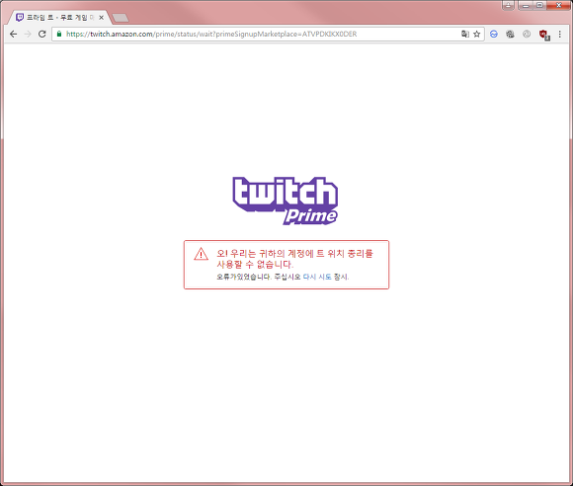This screenshot has height=486, width=573.
Task: Maximize the Chrome window
Action: pyautogui.click(x=539, y=5)
